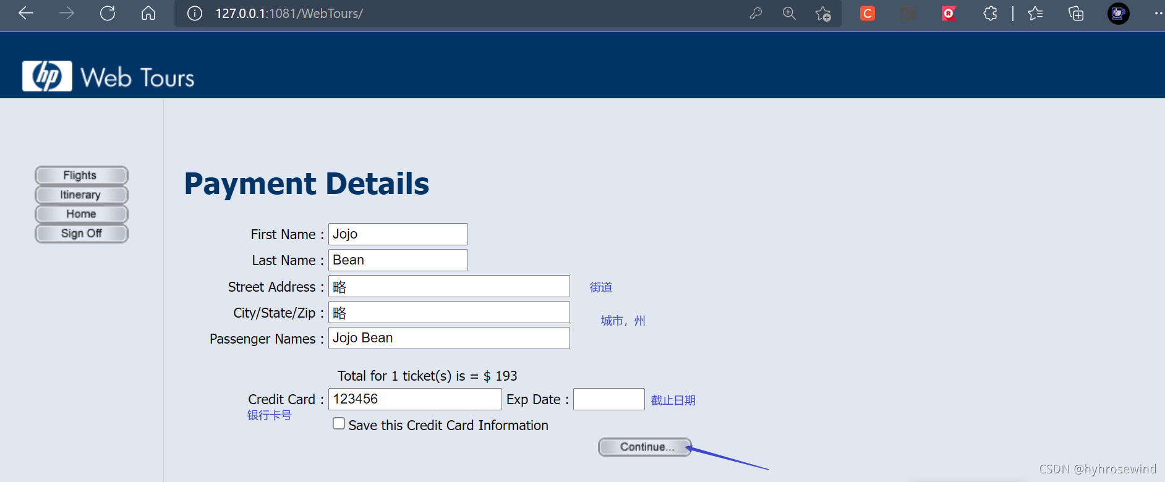Open the browser profile avatar

point(1118,13)
